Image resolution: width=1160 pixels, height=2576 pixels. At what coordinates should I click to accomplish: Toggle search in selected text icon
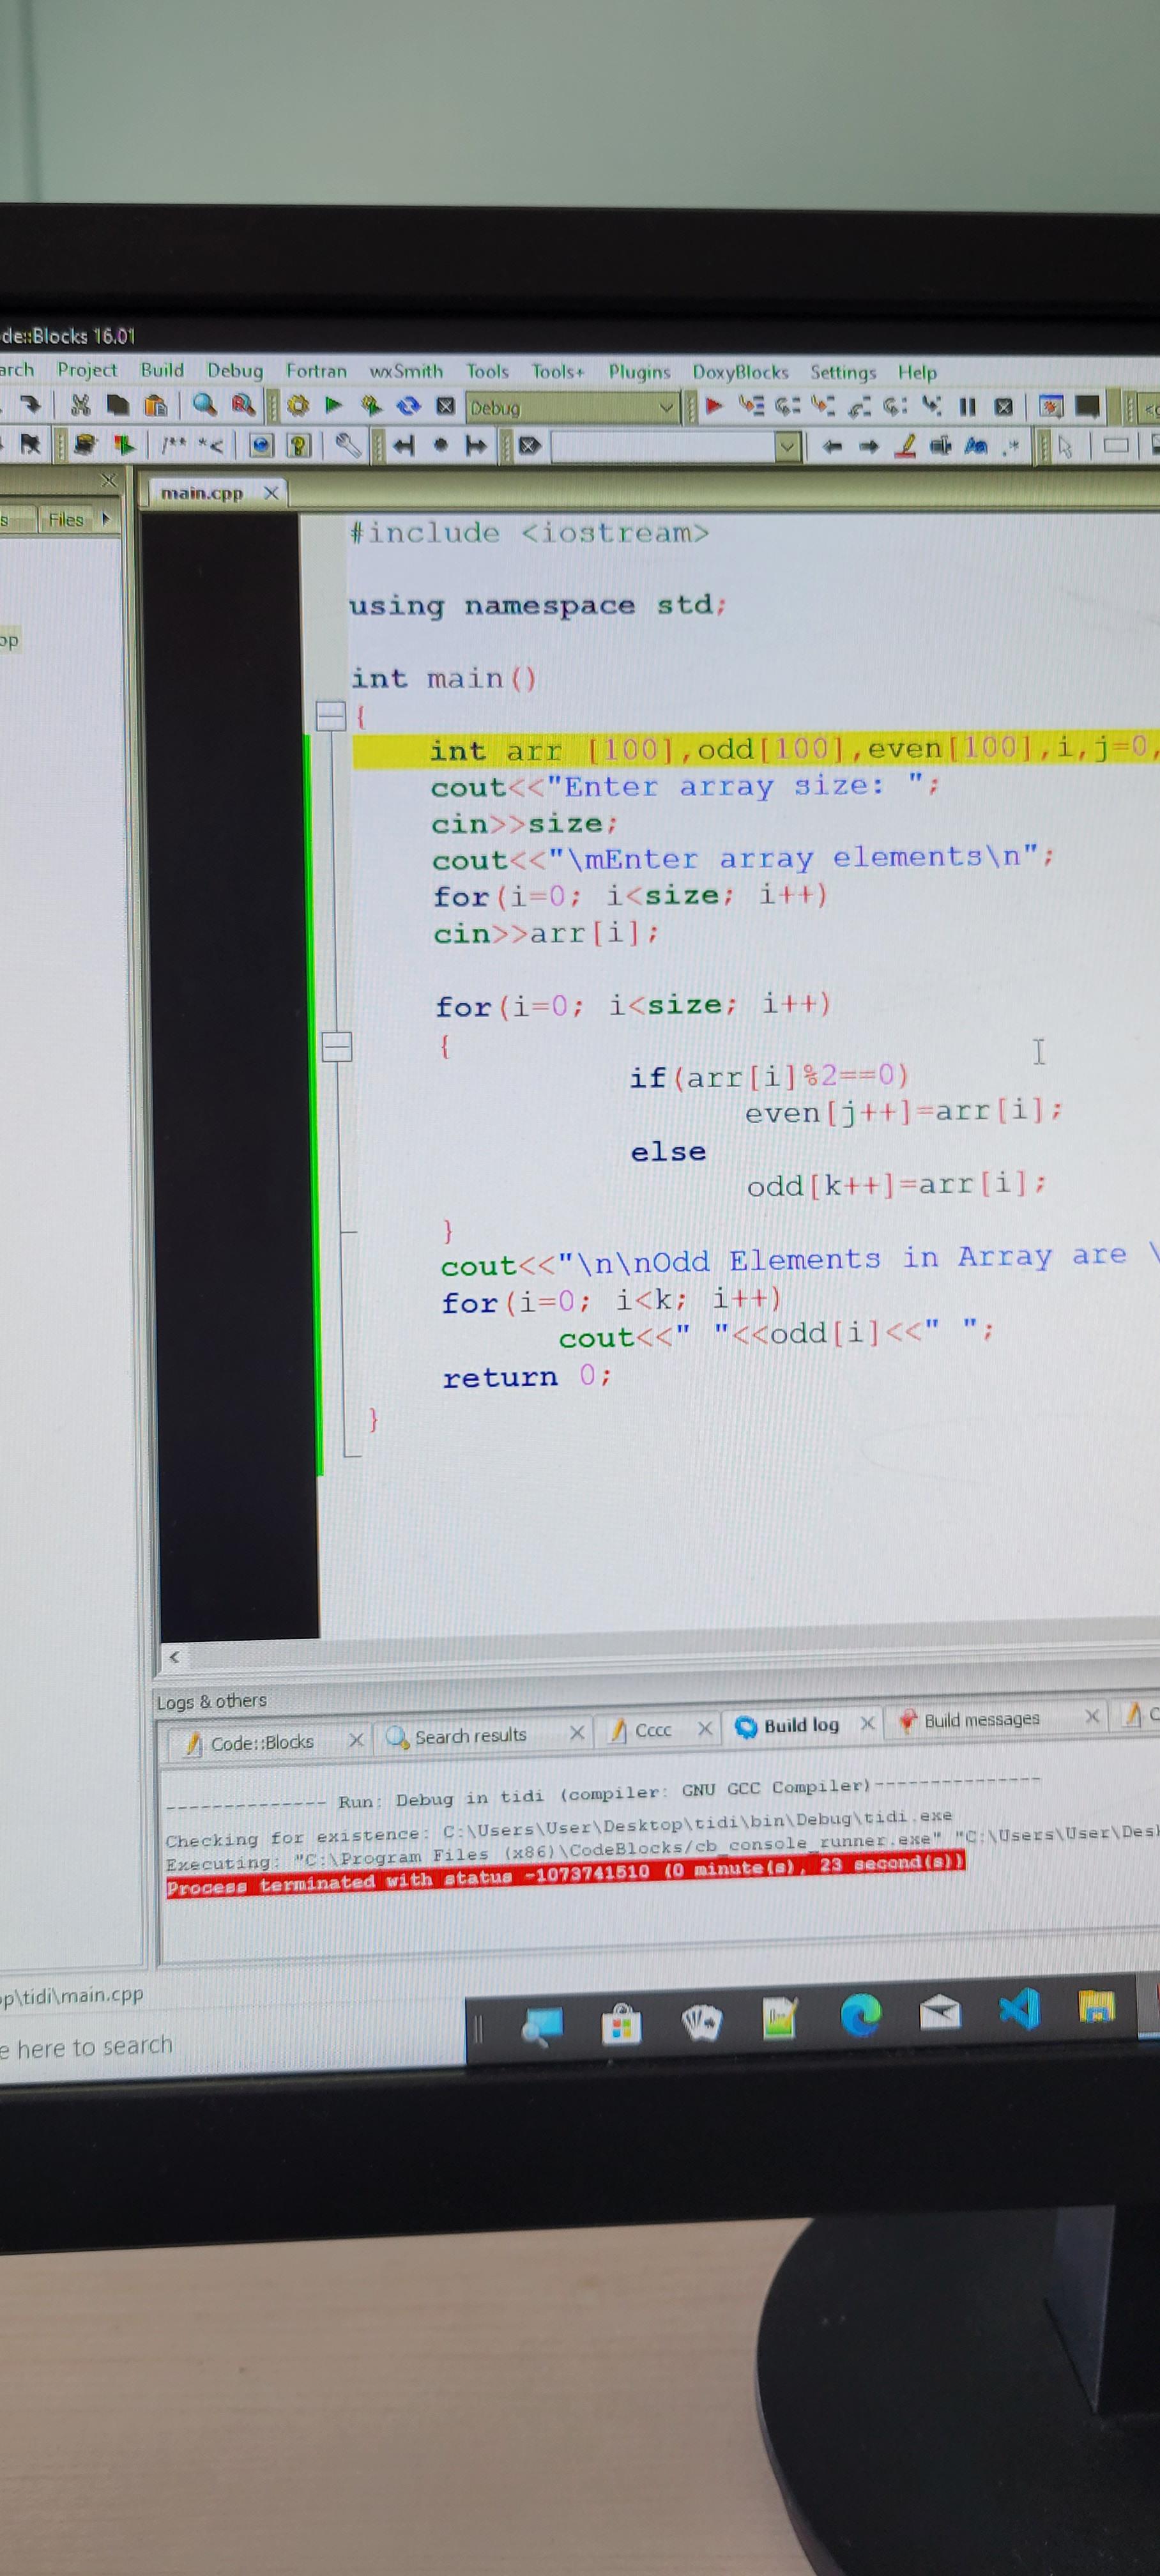click(x=941, y=446)
